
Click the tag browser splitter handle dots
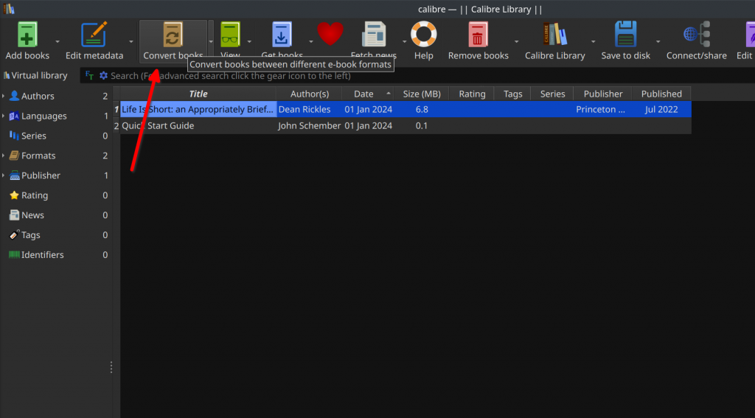coord(111,367)
